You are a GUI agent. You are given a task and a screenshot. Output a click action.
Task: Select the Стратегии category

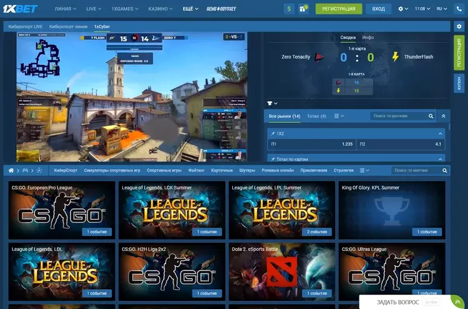(x=344, y=170)
